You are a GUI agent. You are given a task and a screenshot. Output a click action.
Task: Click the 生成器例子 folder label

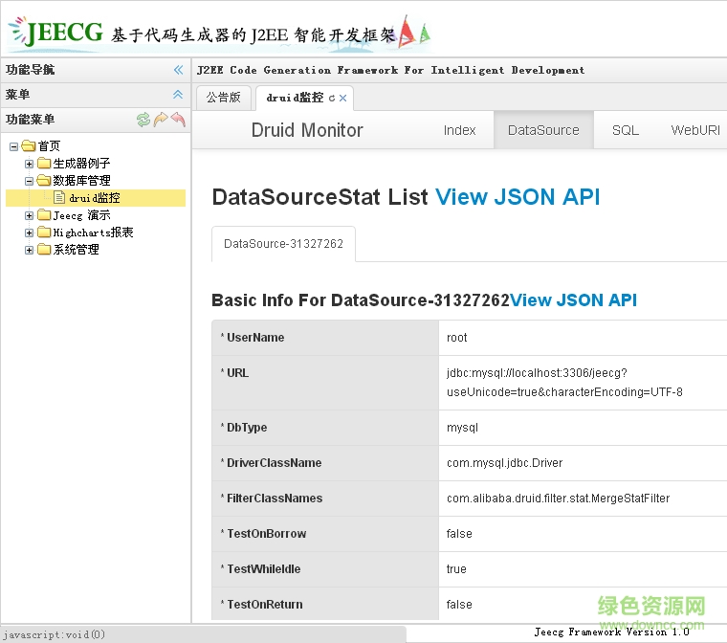pos(81,164)
